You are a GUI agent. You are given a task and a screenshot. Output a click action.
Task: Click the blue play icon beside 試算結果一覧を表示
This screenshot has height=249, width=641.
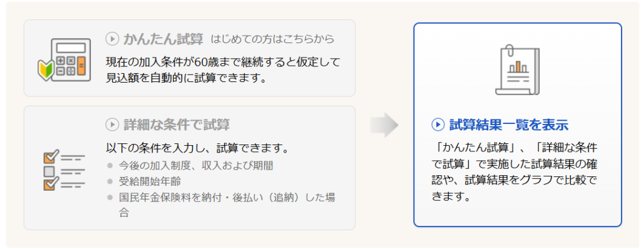[x=438, y=124]
